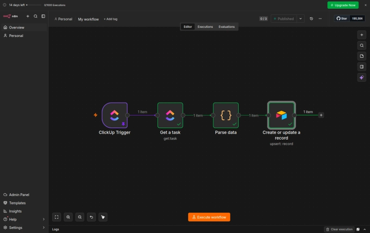Dismiss the trial banner with X

(x=365, y=5)
